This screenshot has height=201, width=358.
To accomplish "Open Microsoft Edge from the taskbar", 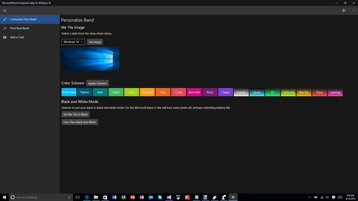I will click(x=87, y=197).
